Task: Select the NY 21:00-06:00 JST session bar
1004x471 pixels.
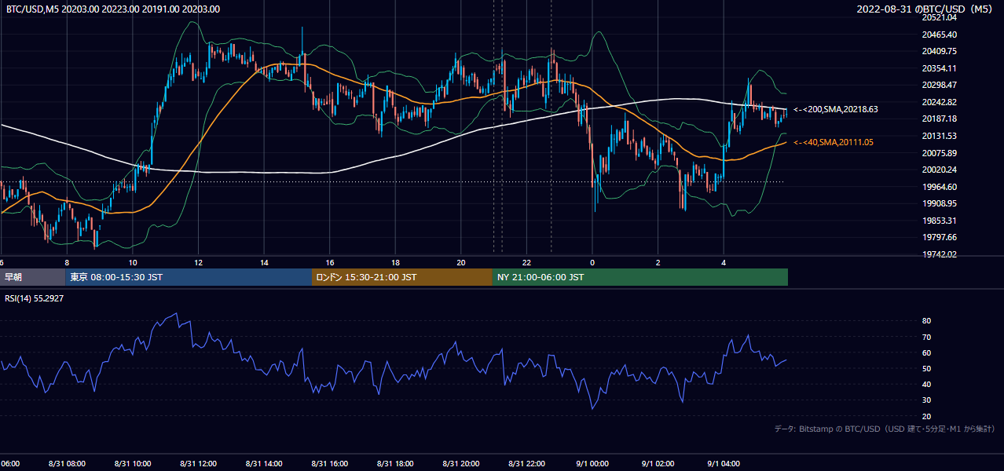Action: coord(640,277)
